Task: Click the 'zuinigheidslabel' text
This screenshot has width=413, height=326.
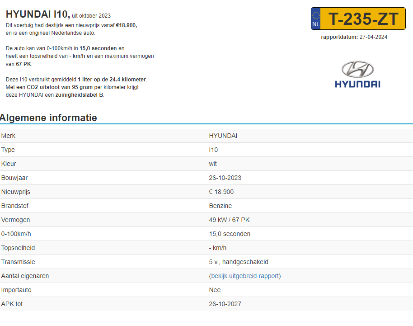Action: tap(76, 95)
